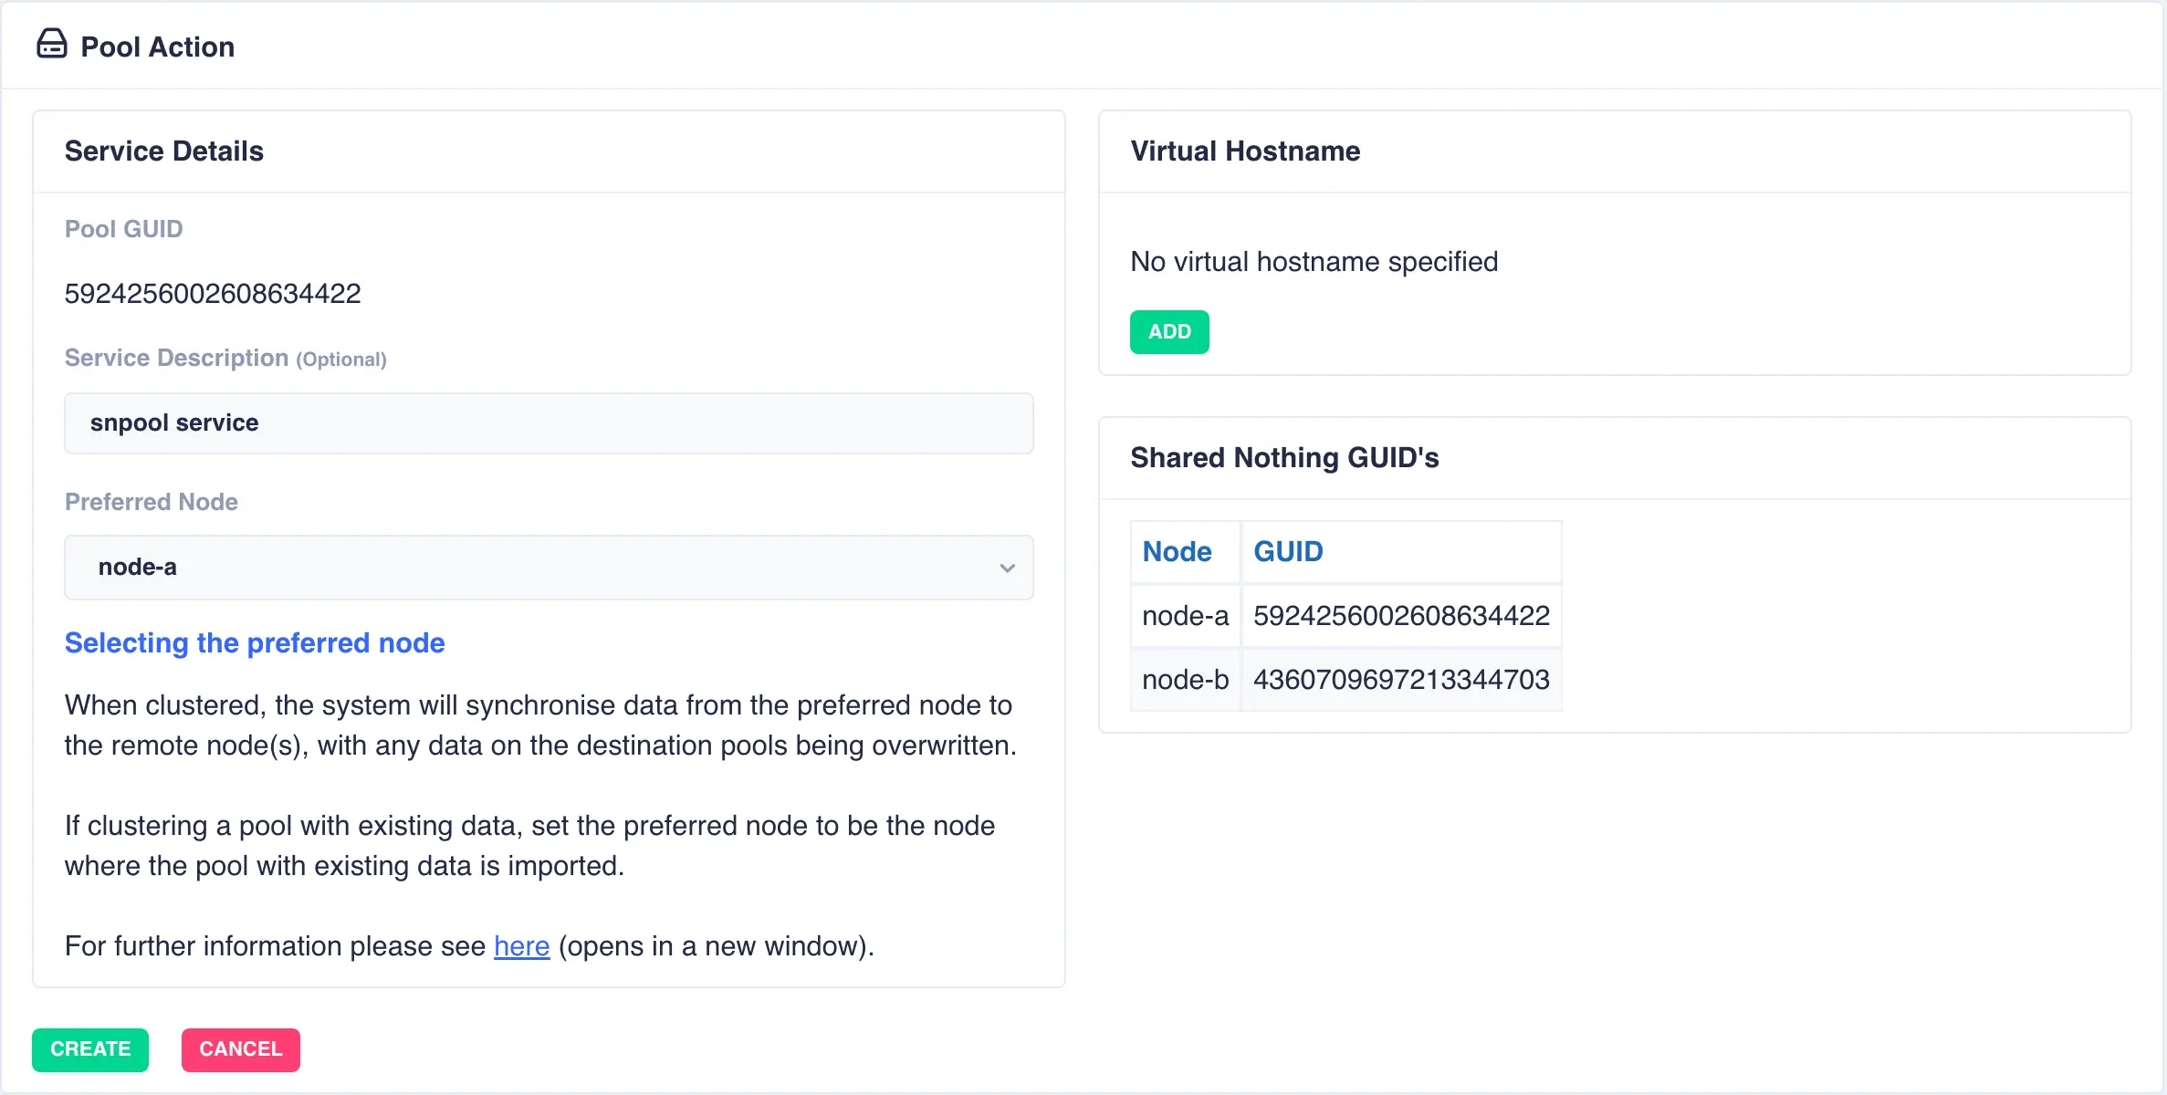Viewport: 2167px width, 1095px height.
Task: Click the Pool Action padlock icon
Action: point(52,44)
